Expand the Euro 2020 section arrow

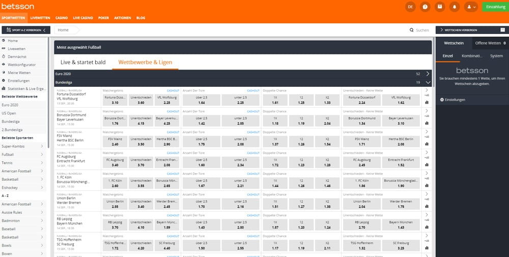click(x=428, y=74)
